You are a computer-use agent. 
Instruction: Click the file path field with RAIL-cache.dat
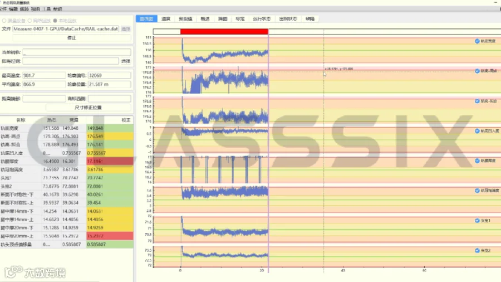tap(66, 29)
